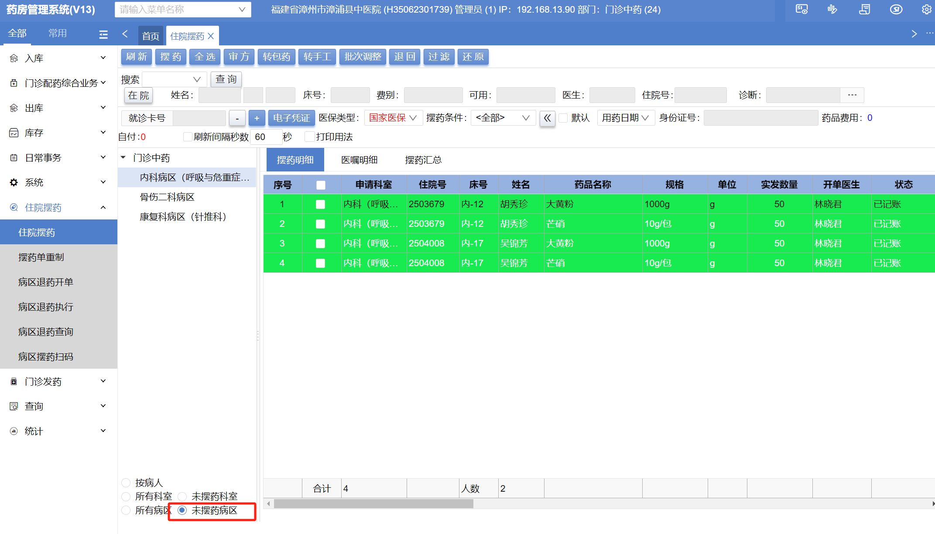Click the 摆药 toolbar button
The width and height of the screenshot is (935, 534).
(x=171, y=57)
